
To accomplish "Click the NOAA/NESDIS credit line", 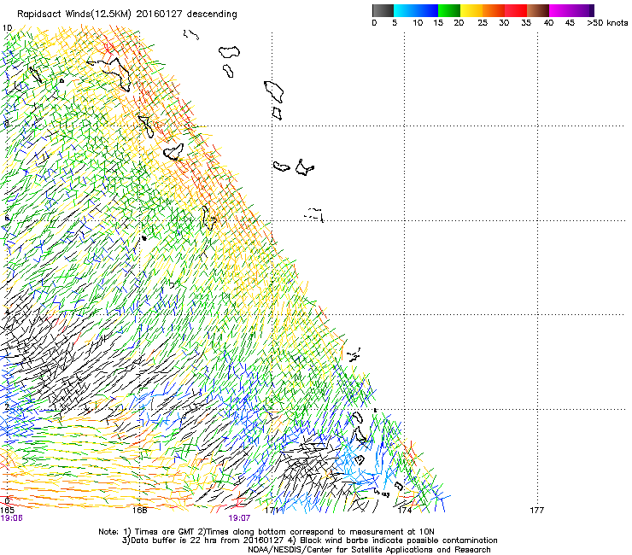I will click(369, 550).
